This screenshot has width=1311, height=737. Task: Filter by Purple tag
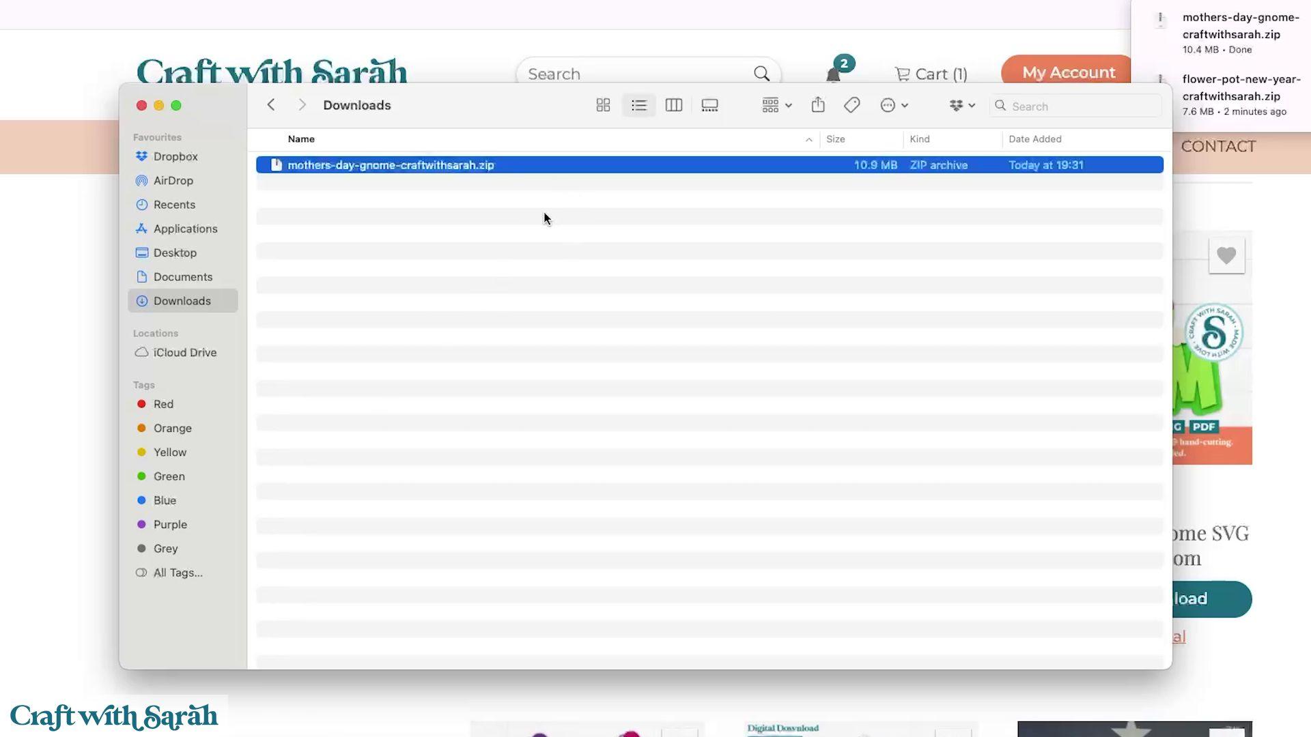pyautogui.click(x=182, y=525)
